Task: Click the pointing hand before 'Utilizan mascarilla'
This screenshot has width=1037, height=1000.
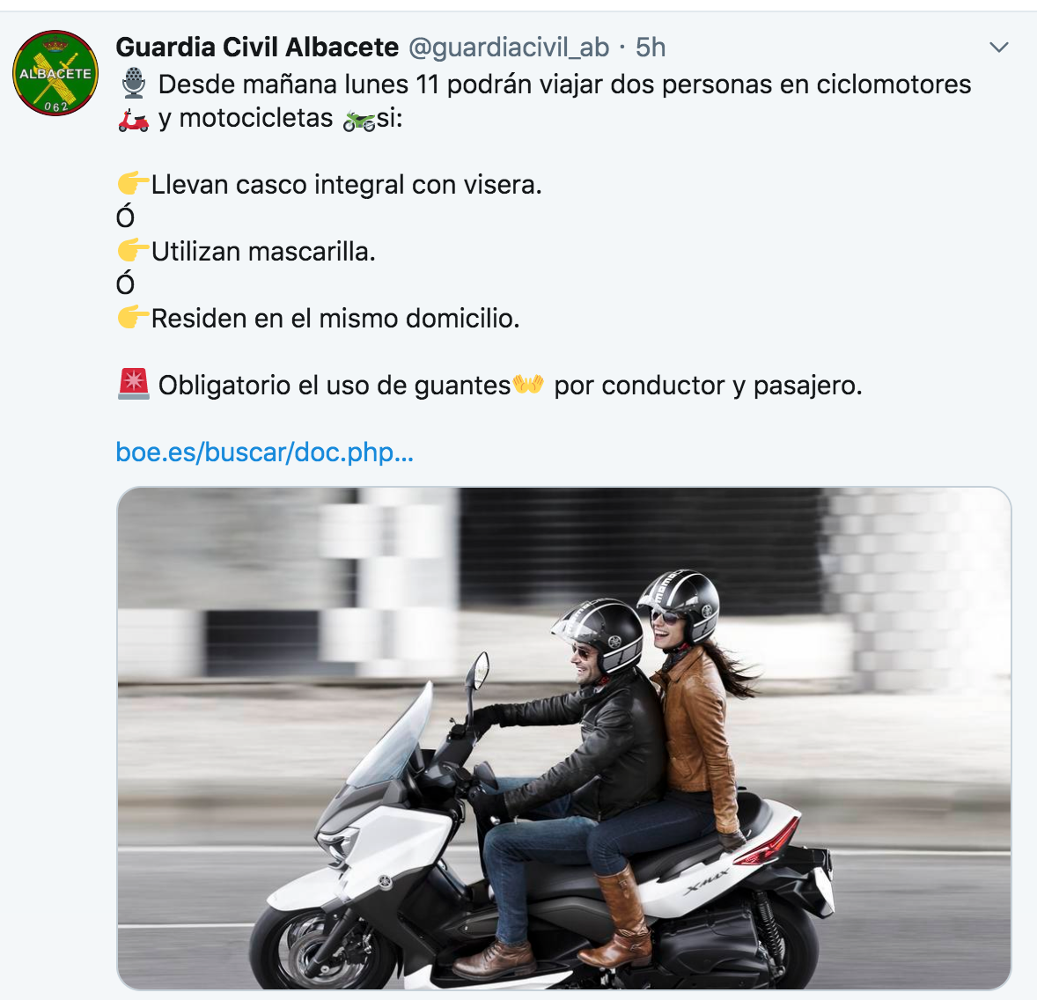Action: click(x=133, y=250)
